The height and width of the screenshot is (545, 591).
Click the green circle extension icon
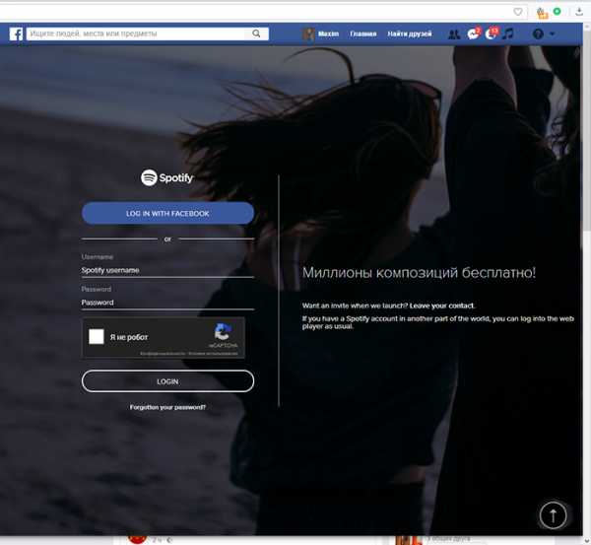tap(558, 11)
